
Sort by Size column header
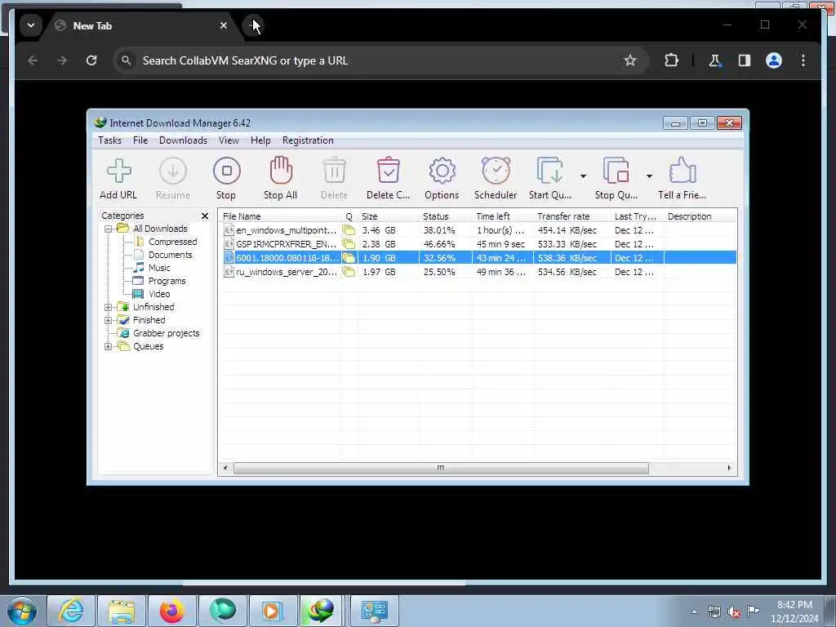[x=388, y=216]
